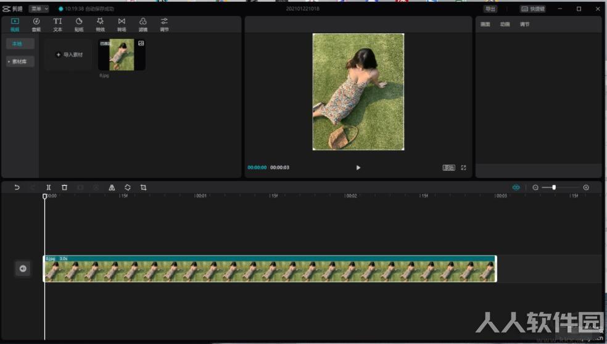This screenshot has width=607, height=344.
Task: Open the 菜单 dropdown menu
Action: 39,9
